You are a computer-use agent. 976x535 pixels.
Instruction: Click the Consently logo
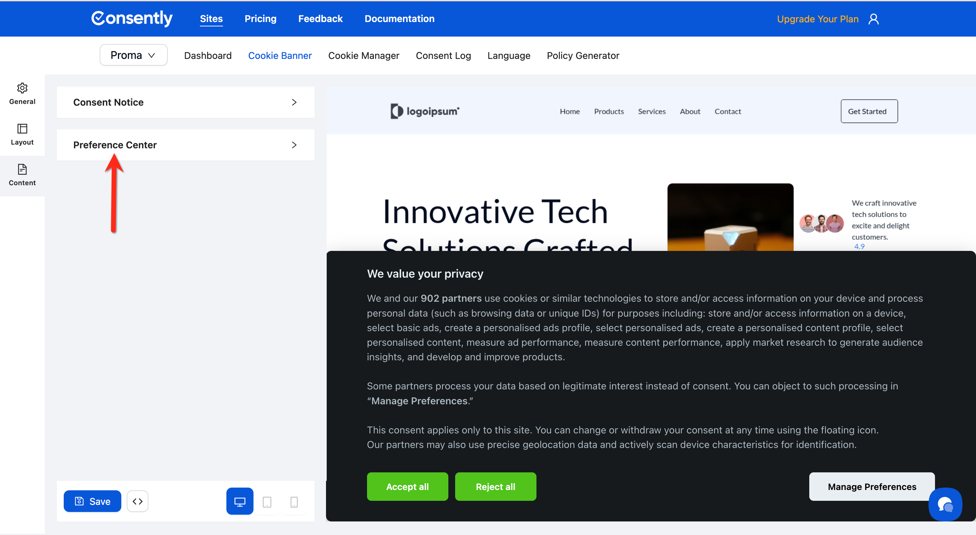132,18
